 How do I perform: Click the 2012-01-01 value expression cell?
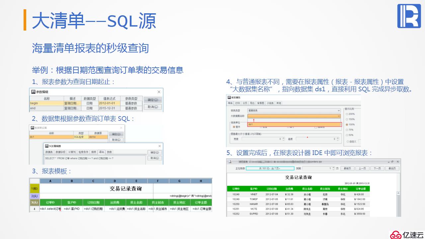click(x=109, y=103)
